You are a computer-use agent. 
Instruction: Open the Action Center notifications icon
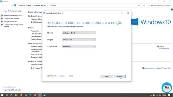click(x=169, y=95)
